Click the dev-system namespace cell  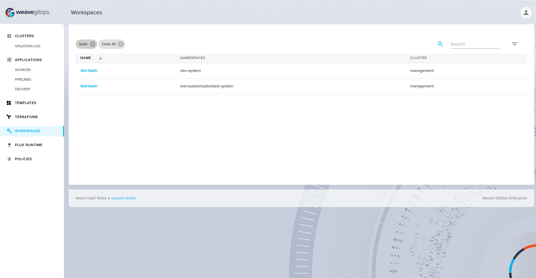tap(190, 71)
